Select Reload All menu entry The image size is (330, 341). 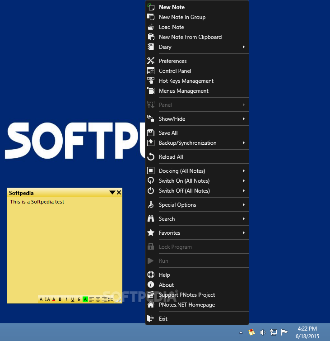(197, 157)
